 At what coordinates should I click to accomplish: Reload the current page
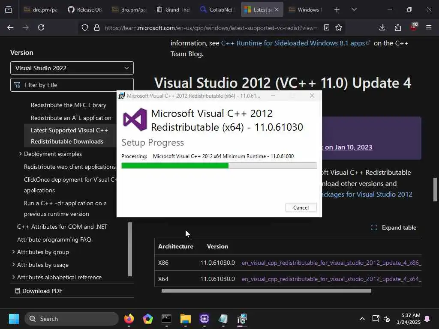click(x=41, y=27)
